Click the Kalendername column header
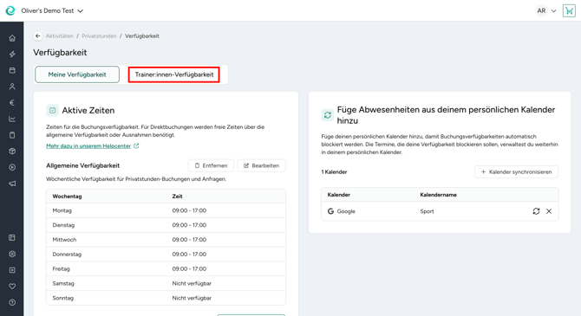Screen dimensions: 581x316 438,195
